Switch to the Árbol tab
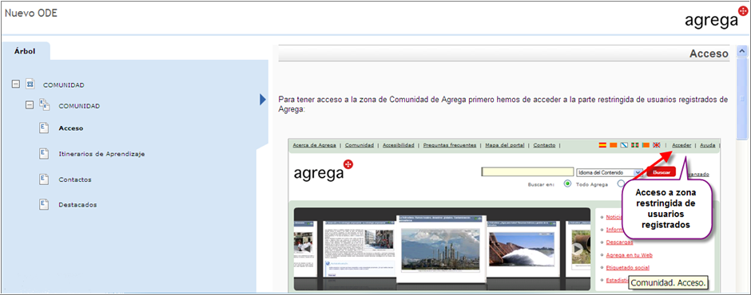The height and width of the screenshot is (295, 751). 25,51
